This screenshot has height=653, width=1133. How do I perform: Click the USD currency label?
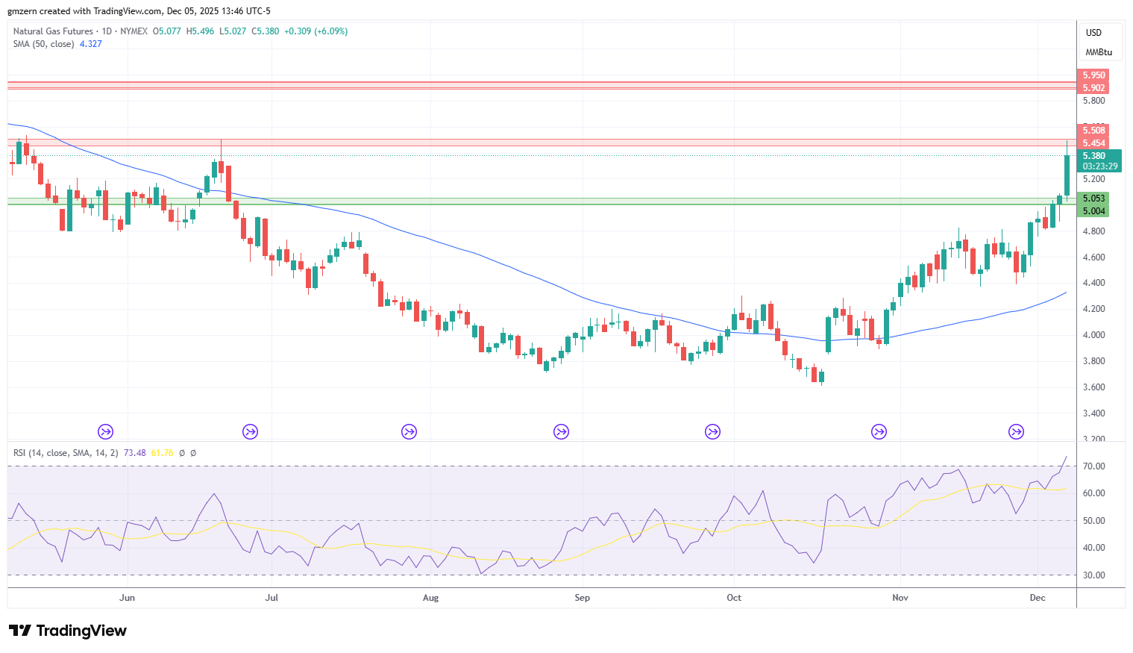1093,33
